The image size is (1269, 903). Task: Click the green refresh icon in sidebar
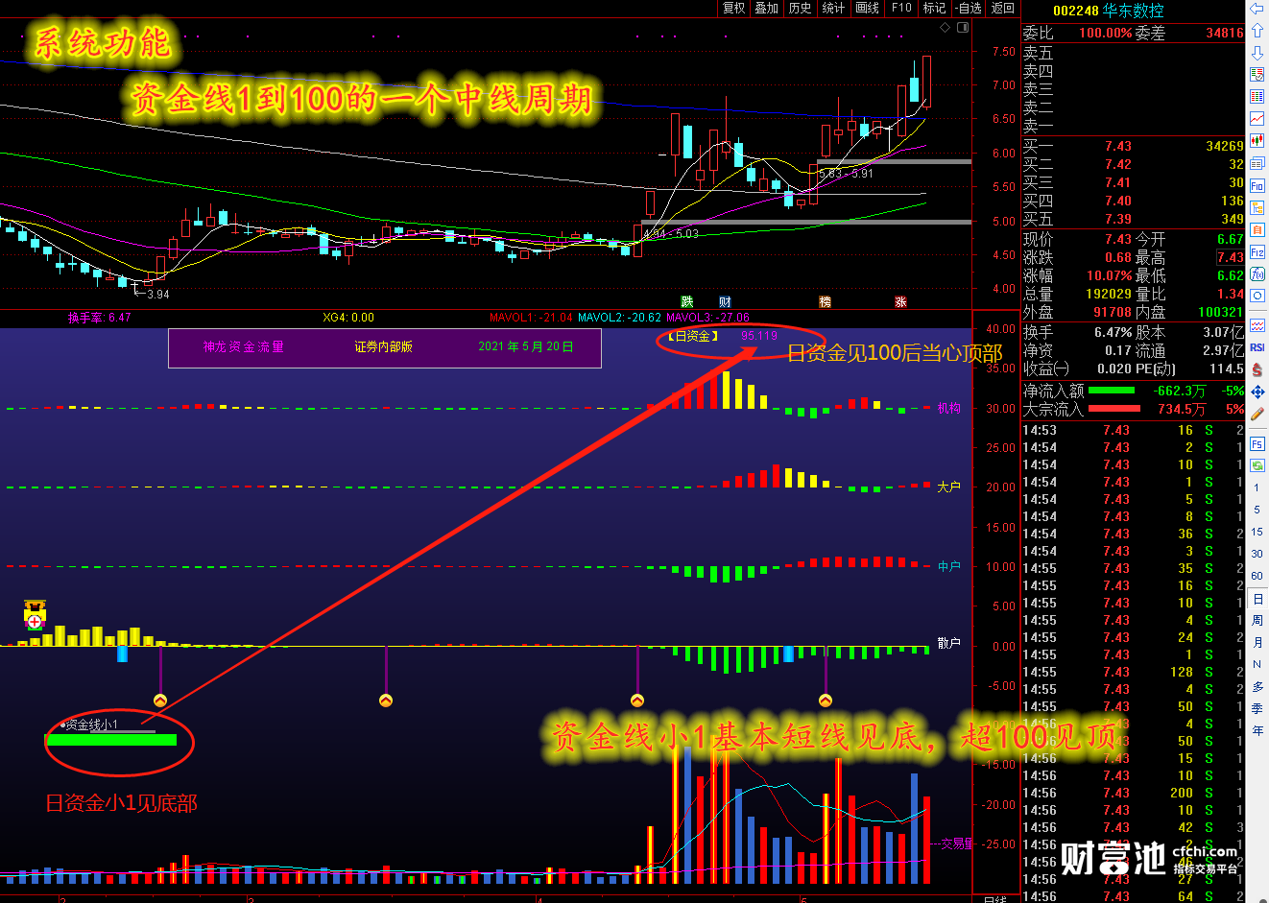pyautogui.click(x=1257, y=465)
